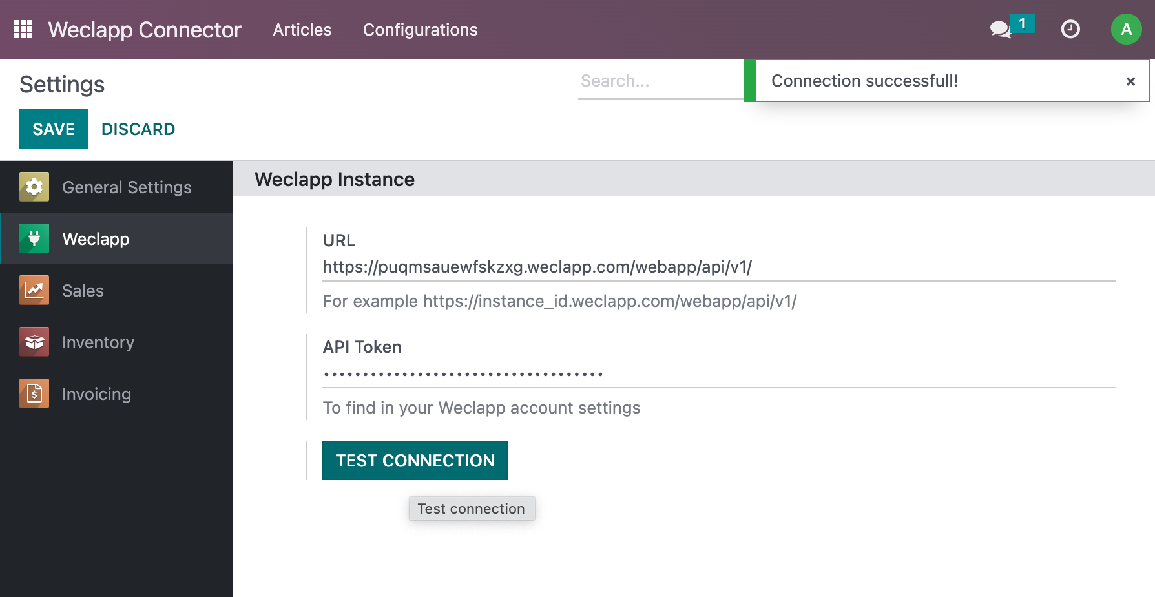Screen dimensions: 1155x597
Task: Click the Test Connection button
Action: pos(415,460)
